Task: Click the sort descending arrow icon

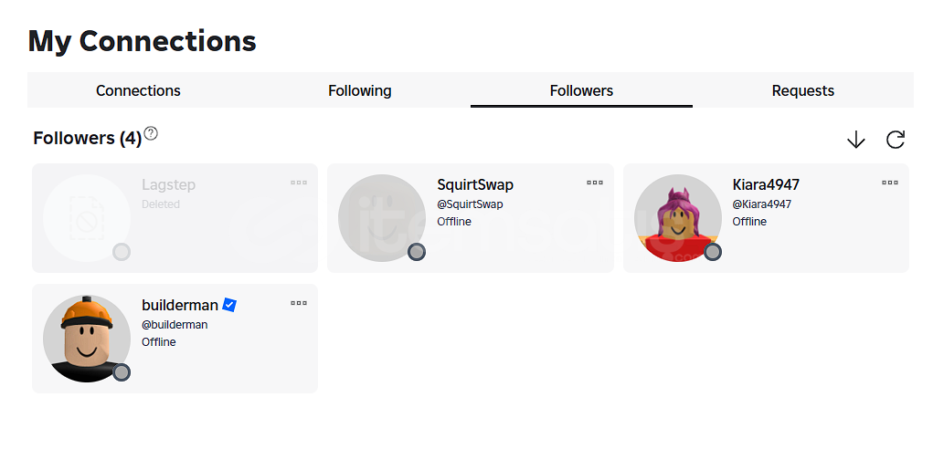Action: click(x=855, y=140)
